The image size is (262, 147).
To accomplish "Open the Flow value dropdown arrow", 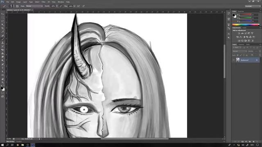I will click(75, 6).
